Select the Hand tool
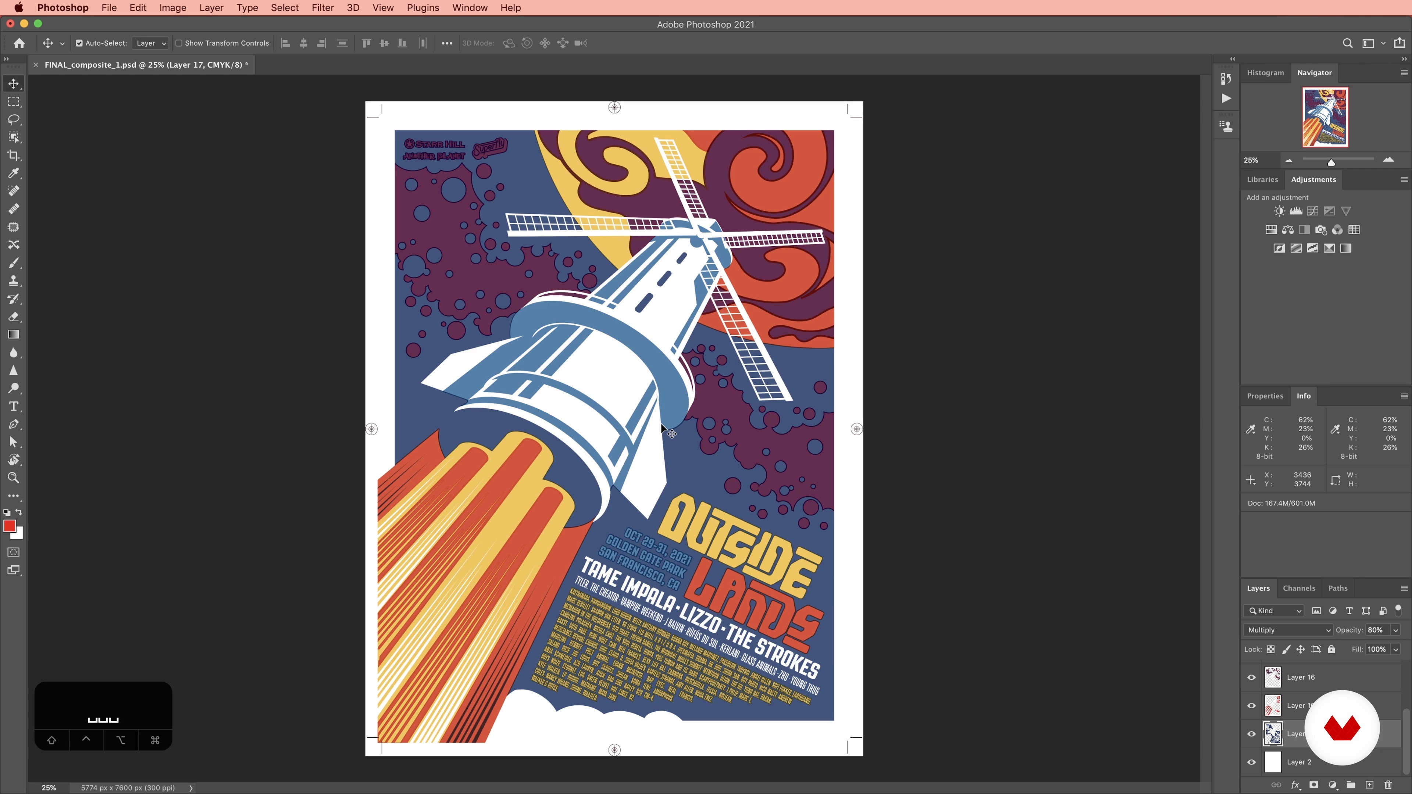 14,460
